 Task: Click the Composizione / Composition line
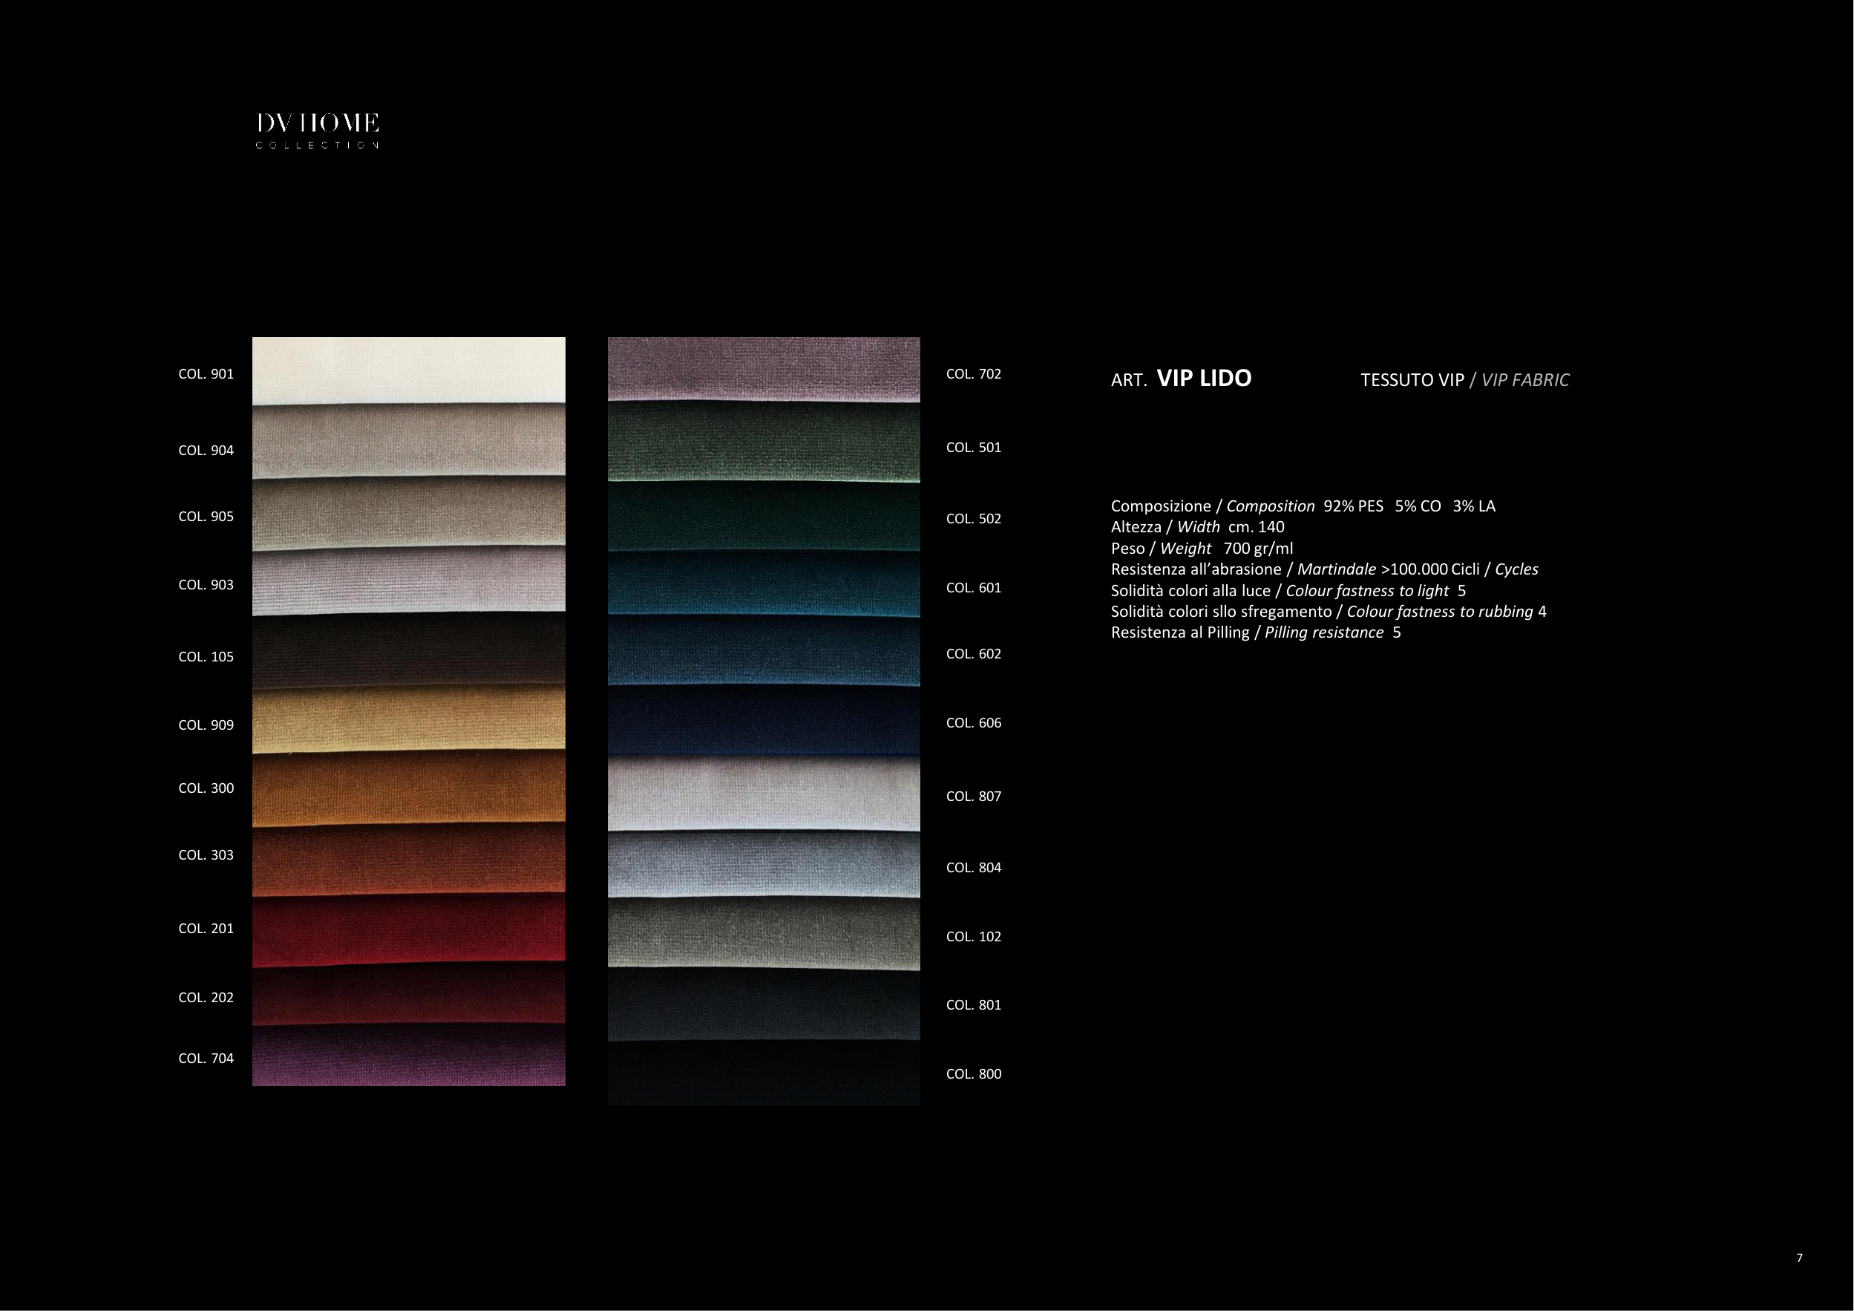pyautogui.click(x=1303, y=506)
